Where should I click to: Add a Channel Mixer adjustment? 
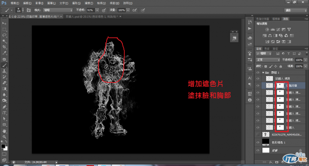[286, 35]
